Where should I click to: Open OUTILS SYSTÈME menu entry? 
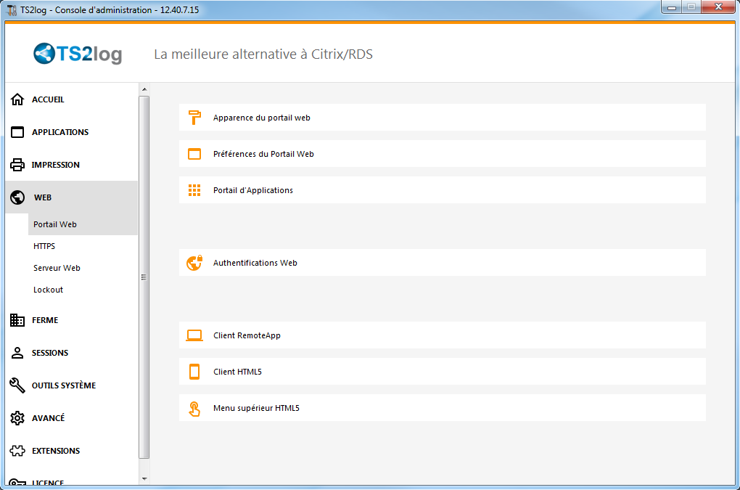click(x=72, y=385)
